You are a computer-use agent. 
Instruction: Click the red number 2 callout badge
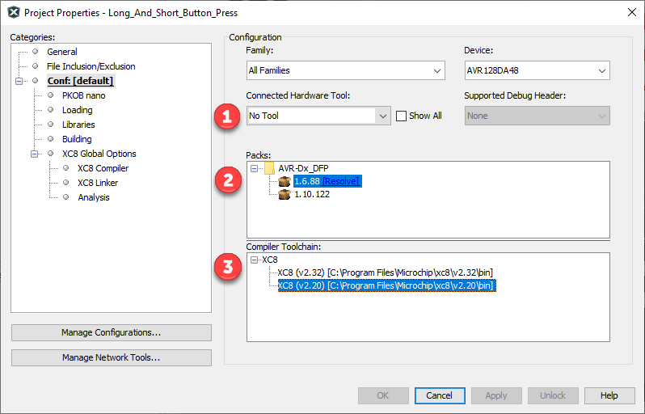click(x=228, y=180)
